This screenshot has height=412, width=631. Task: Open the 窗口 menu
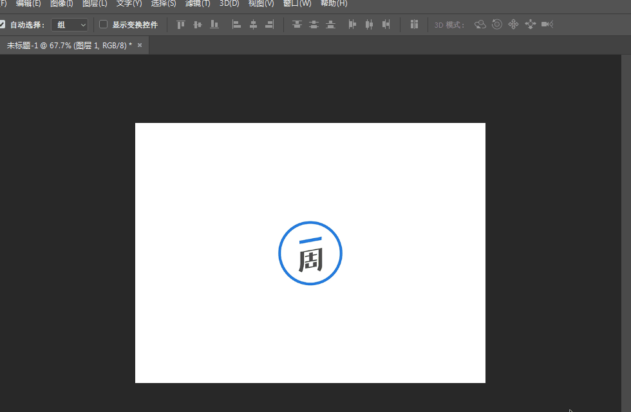297,4
